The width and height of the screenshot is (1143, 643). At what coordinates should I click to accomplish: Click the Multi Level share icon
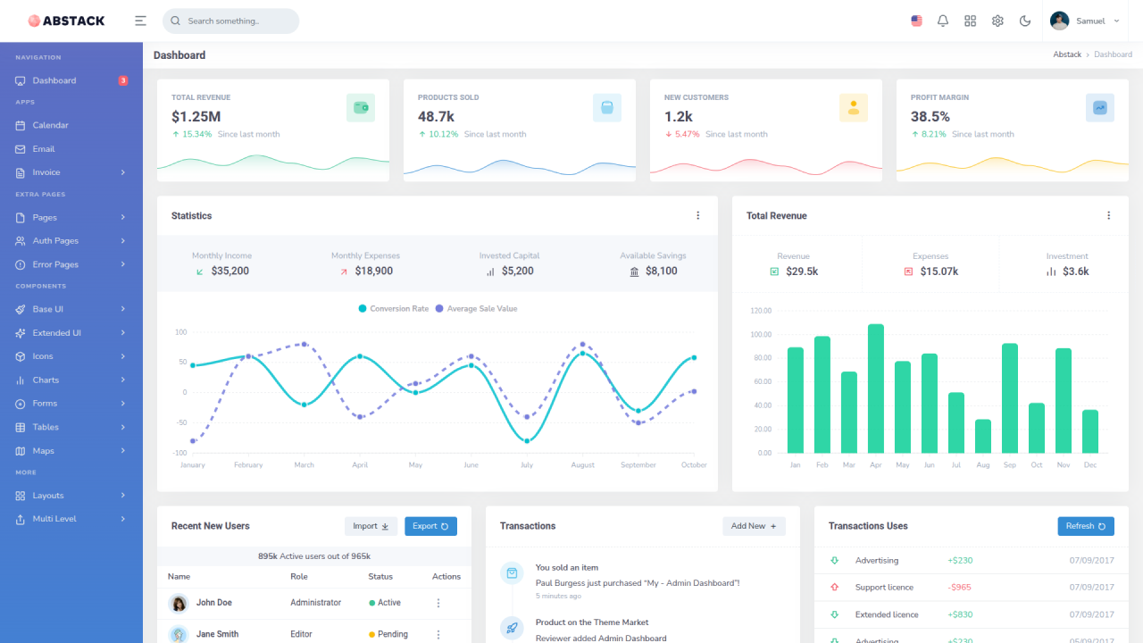tap(21, 519)
